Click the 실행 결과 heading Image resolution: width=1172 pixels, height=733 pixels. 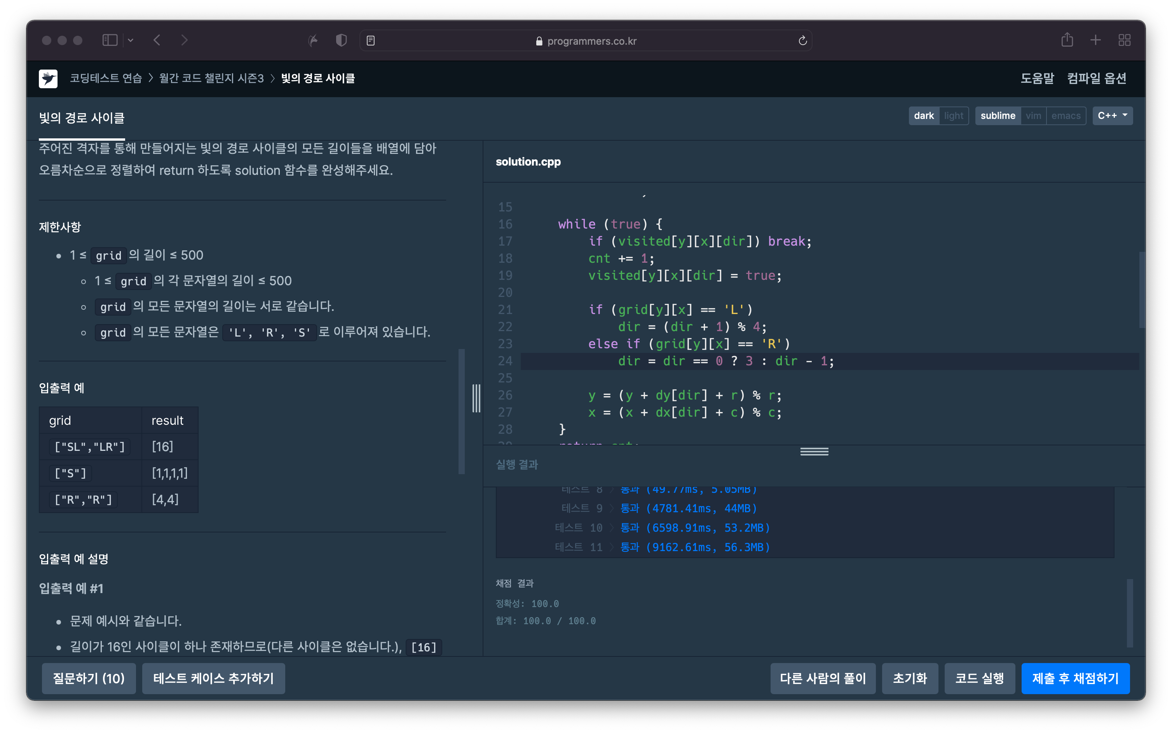click(517, 464)
